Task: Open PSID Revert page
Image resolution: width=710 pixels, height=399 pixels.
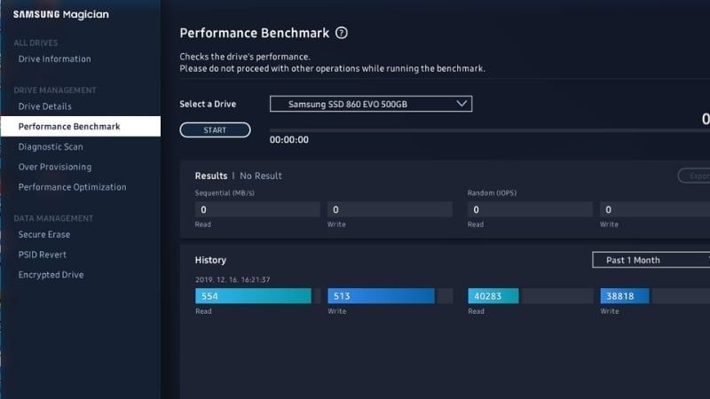Action: (43, 254)
